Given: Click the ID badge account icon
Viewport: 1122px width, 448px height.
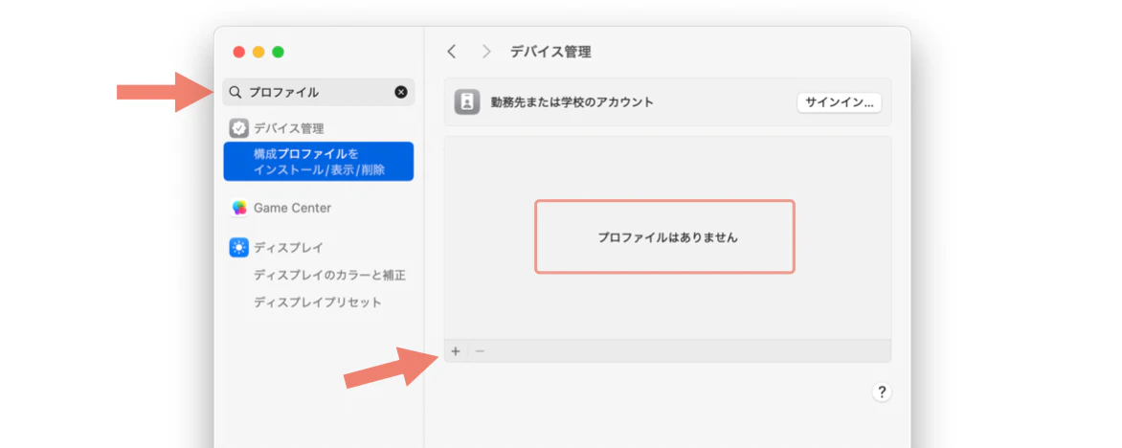Looking at the screenshot, I should click(466, 102).
